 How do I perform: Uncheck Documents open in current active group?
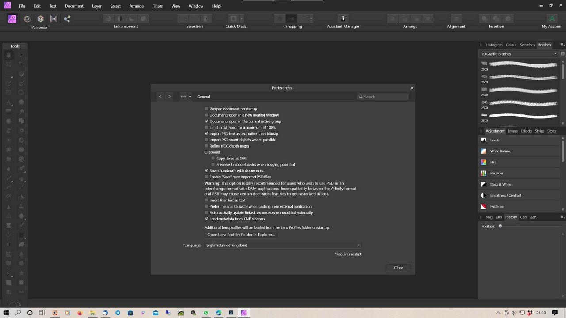207,121
